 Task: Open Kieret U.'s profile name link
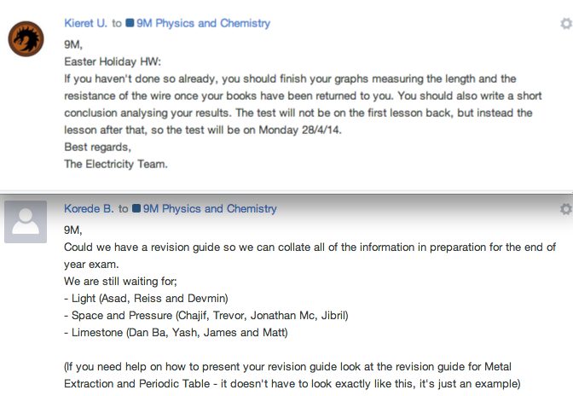pos(86,24)
